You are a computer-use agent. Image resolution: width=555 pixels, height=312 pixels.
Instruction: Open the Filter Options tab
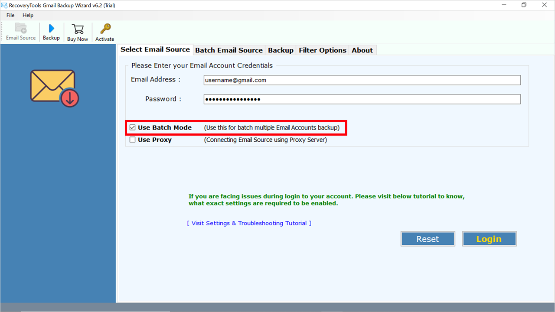(323, 50)
